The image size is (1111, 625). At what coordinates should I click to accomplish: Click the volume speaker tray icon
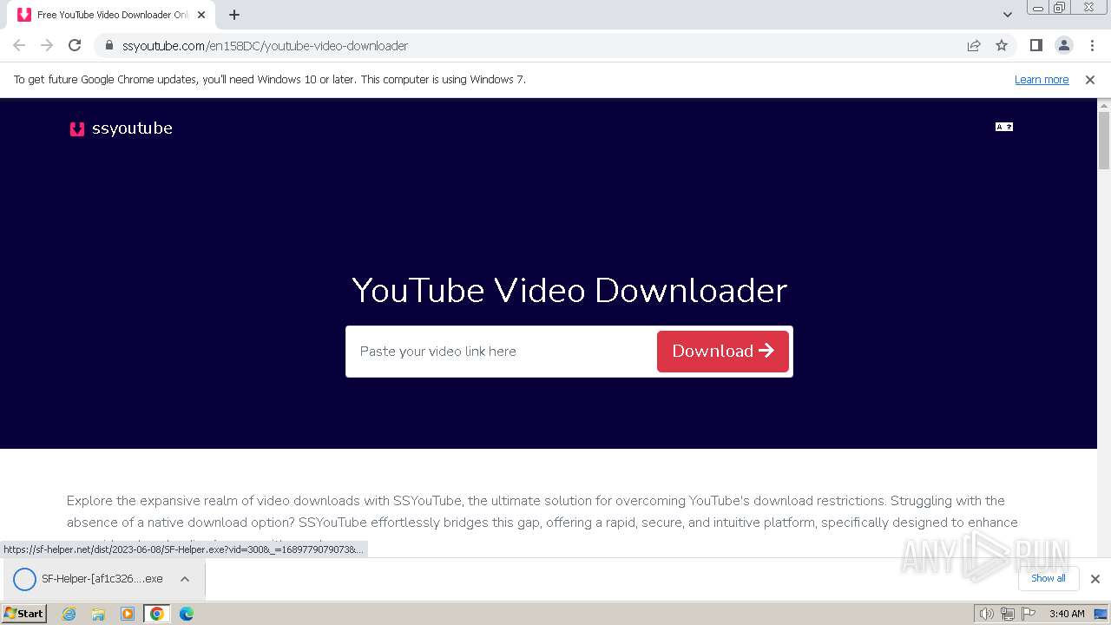pyautogui.click(x=987, y=614)
